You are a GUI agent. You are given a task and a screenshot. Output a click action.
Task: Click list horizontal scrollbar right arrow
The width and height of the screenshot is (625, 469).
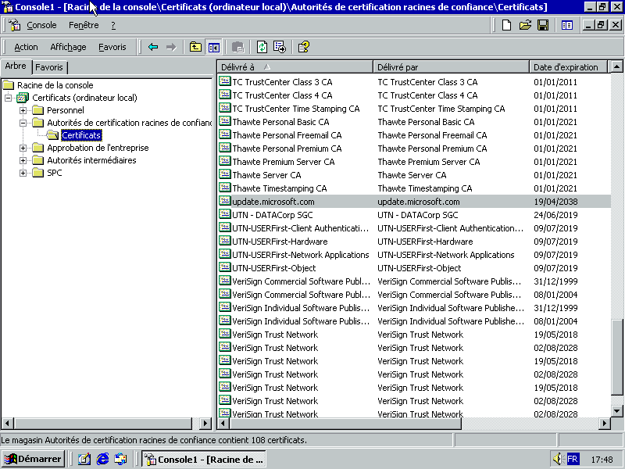tap(605, 423)
